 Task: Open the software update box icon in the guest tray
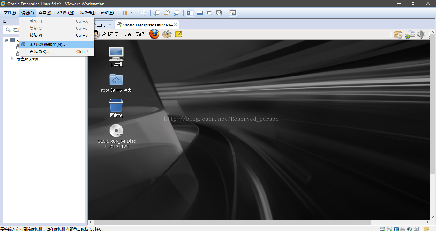(398, 34)
